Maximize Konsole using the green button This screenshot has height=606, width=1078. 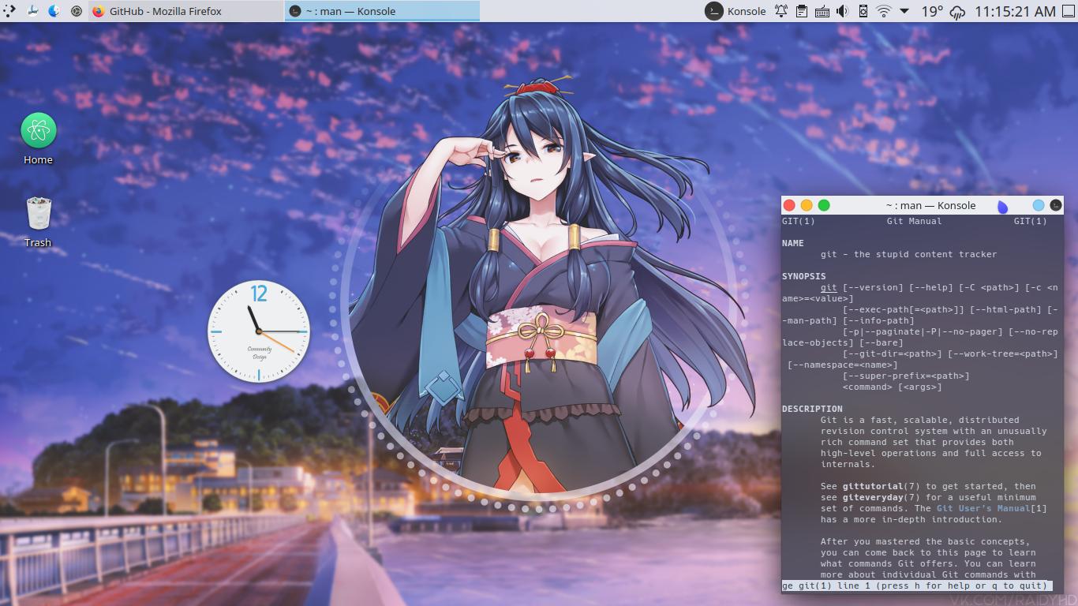pyautogui.click(x=824, y=205)
